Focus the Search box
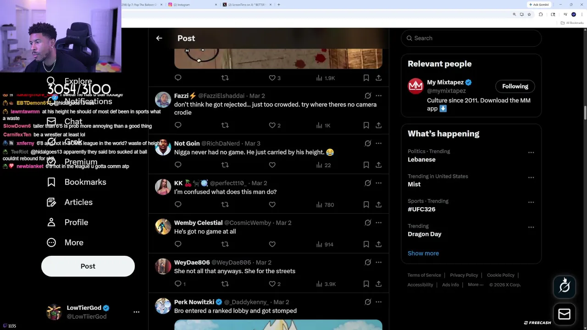 tap(471, 38)
